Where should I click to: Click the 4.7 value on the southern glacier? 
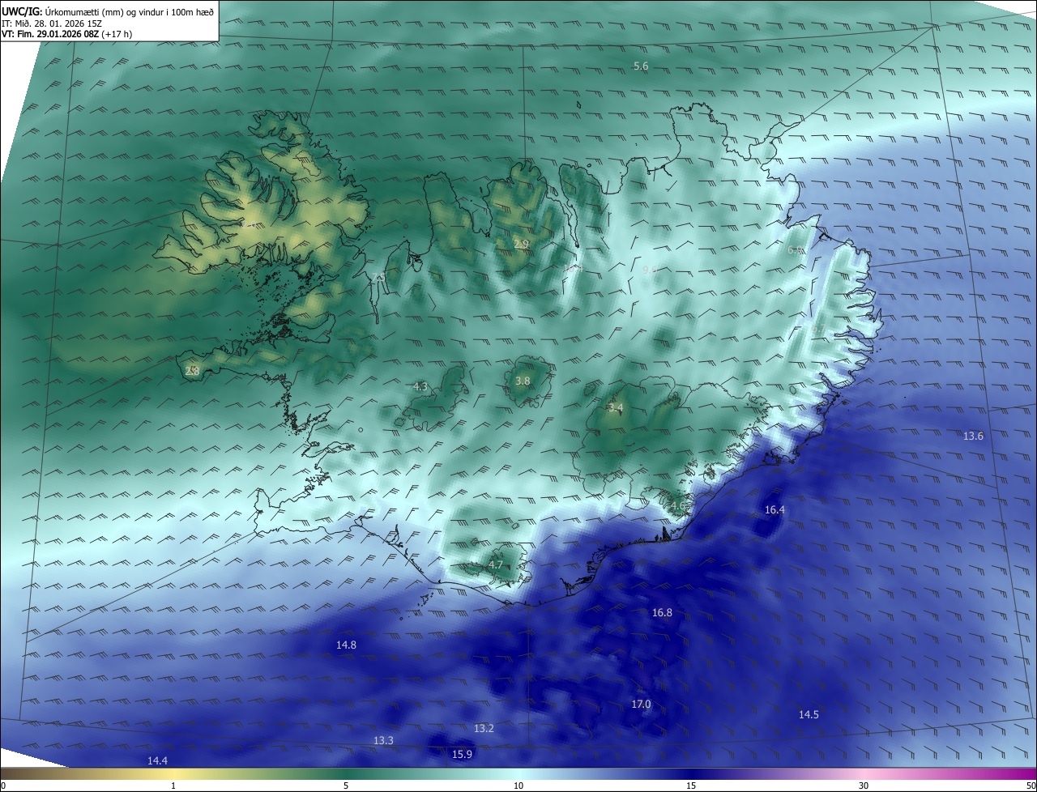coord(496,565)
